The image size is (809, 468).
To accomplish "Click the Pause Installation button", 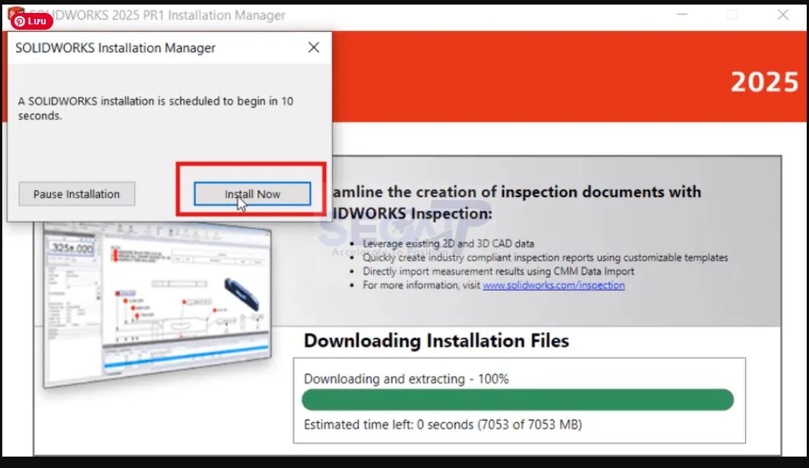I will click(76, 193).
